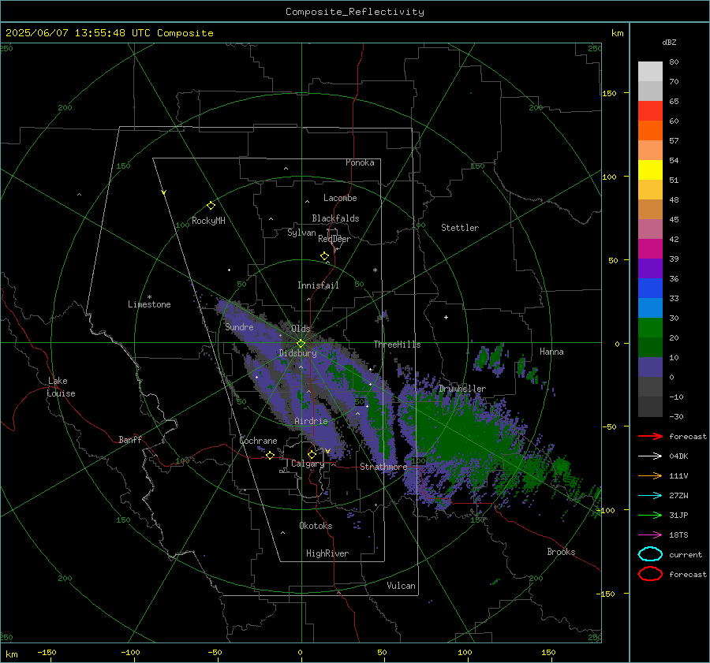The image size is (710, 663).
Task: Click the 04DK legend text
Action: click(x=678, y=456)
